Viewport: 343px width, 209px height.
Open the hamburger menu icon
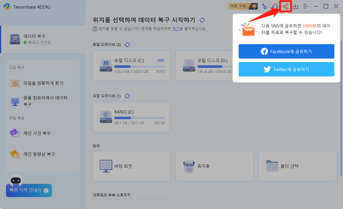coord(305,6)
